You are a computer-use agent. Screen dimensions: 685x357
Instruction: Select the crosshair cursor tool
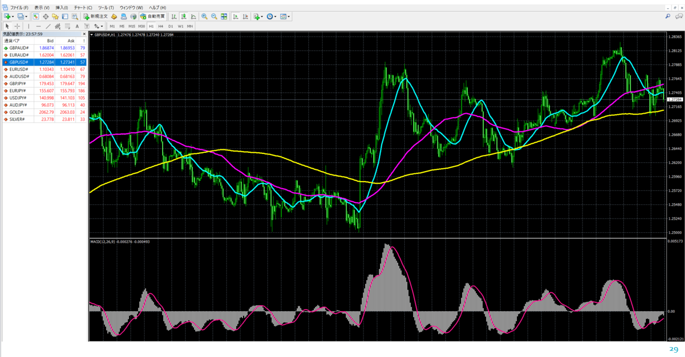point(17,26)
